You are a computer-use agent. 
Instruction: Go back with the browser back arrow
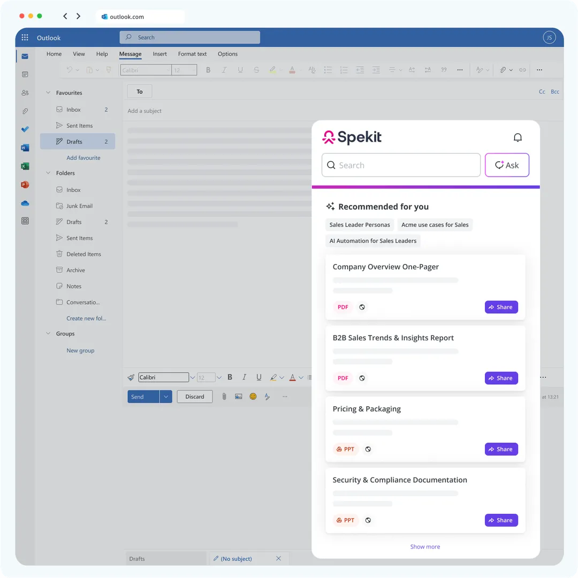pos(65,16)
